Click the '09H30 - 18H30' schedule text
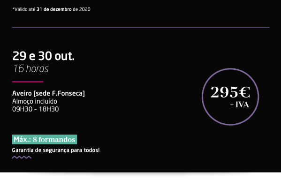This screenshot has width=281, height=187. [36, 109]
